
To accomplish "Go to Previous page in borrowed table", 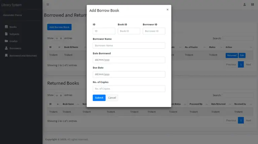I will (x=231, y=64).
